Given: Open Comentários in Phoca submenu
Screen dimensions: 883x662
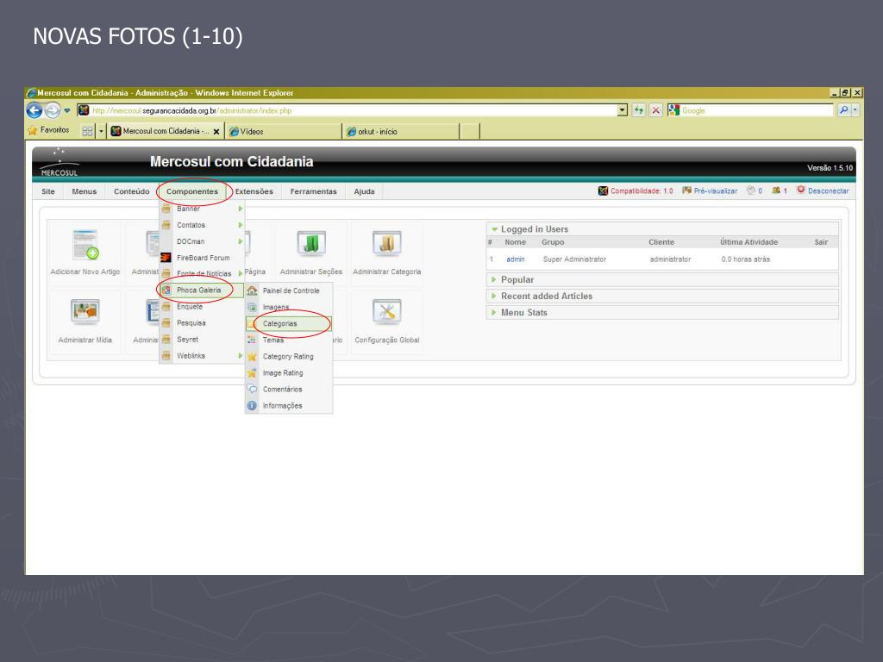Looking at the screenshot, I should tap(289, 389).
